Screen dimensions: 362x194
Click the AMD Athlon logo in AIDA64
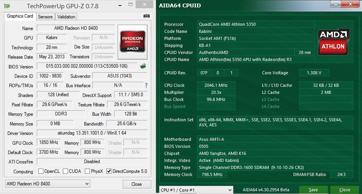[x=333, y=42]
